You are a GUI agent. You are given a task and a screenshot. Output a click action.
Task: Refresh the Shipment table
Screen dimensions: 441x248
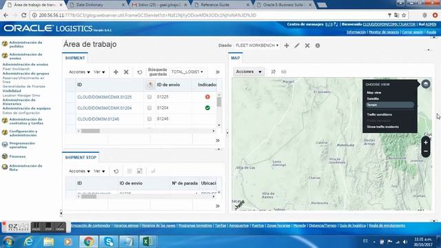pos(139,72)
